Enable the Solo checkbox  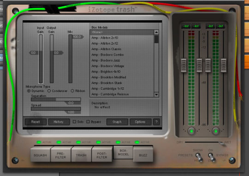click(x=74, y=122)
